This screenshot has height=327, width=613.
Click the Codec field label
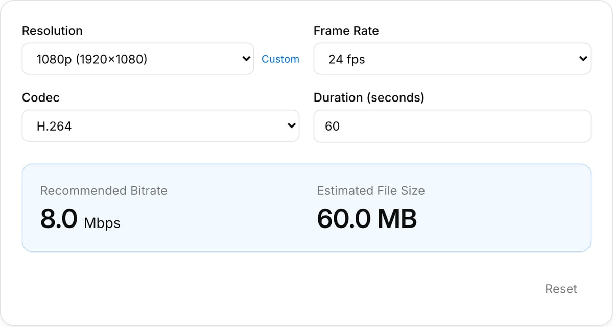tap(41, 97)
